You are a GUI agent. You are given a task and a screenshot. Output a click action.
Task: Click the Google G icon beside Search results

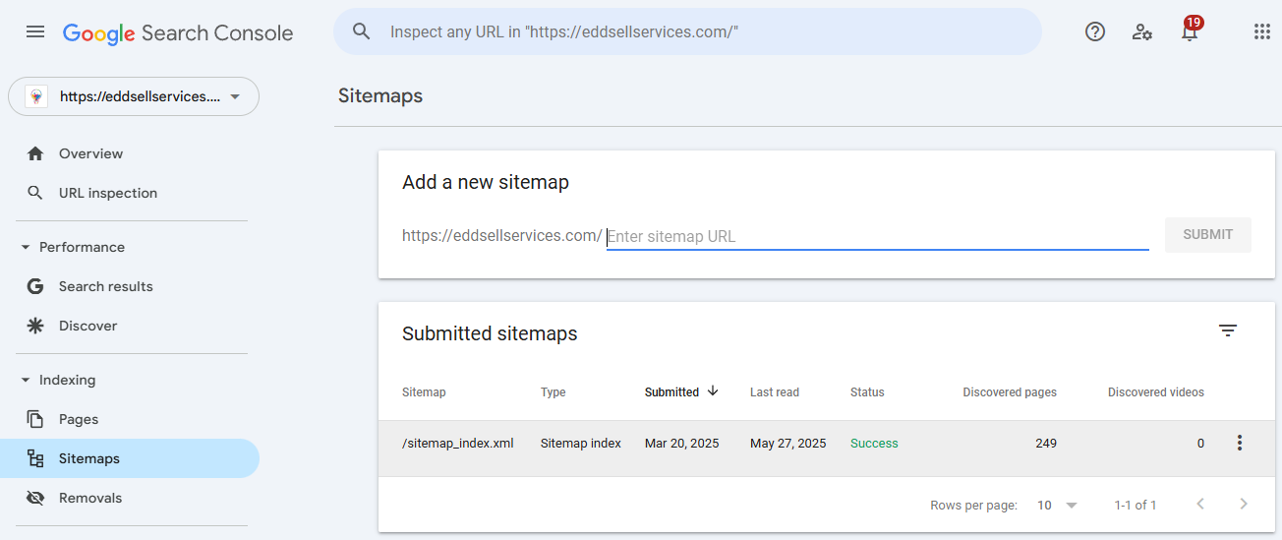[35, 286]
